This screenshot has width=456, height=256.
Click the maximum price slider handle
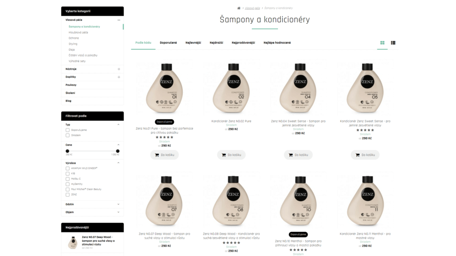click(x=117, y=151)
